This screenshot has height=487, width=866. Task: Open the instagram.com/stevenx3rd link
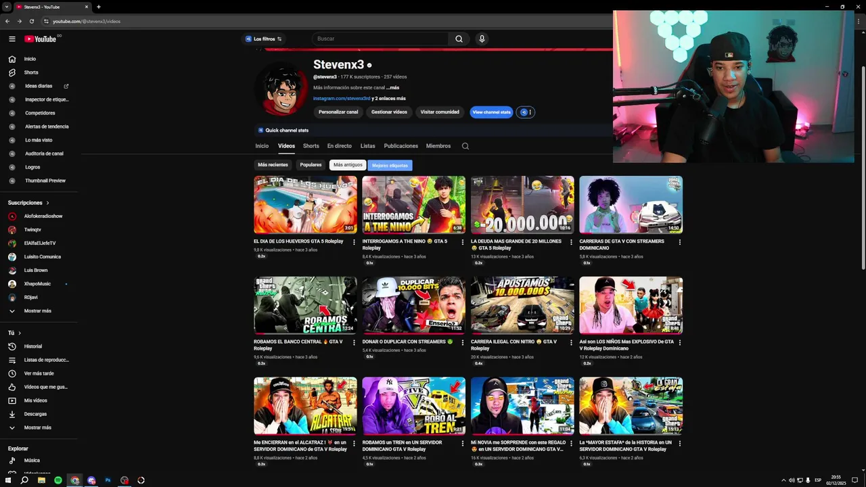click(342, 99)
